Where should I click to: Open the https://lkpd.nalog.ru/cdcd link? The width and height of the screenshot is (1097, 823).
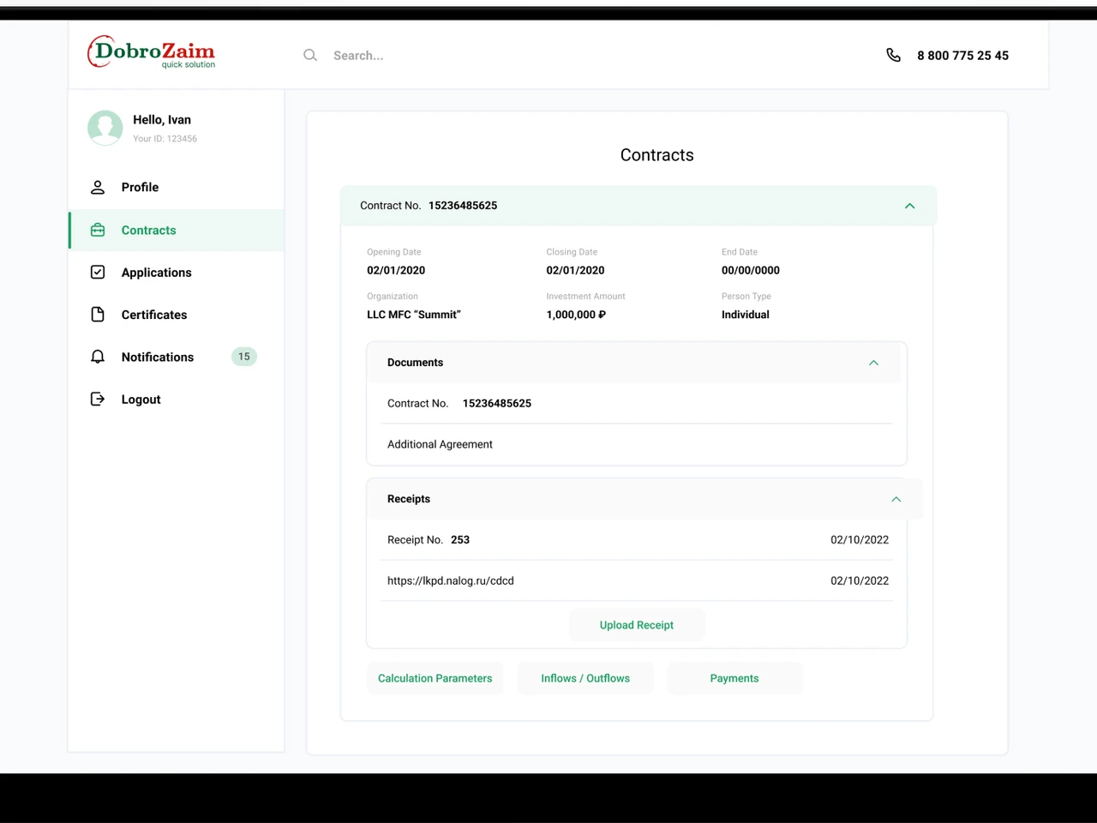(x=451, y=580)
